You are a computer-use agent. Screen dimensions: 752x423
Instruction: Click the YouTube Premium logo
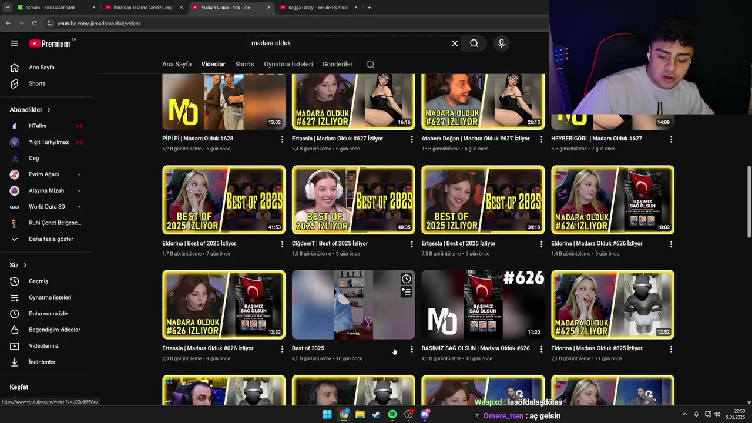(x=49, y=43)
